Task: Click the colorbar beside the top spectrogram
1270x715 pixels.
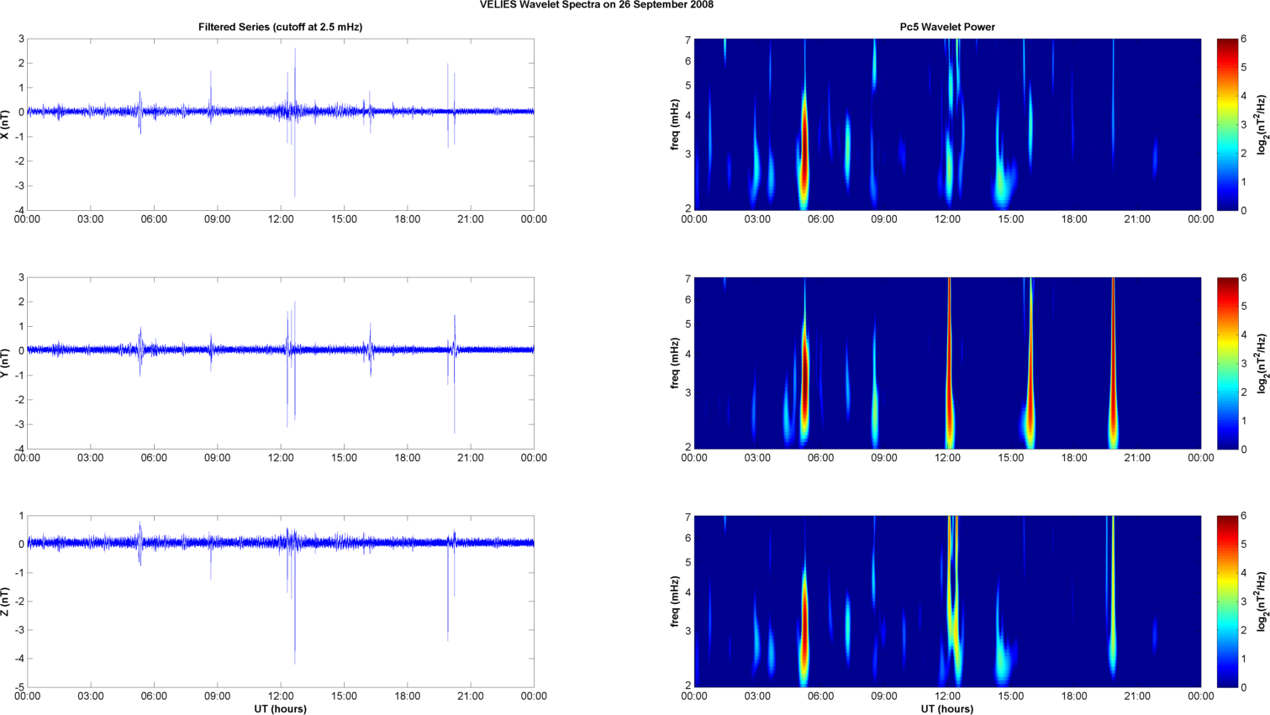Action: click(x=1227, y=124)
